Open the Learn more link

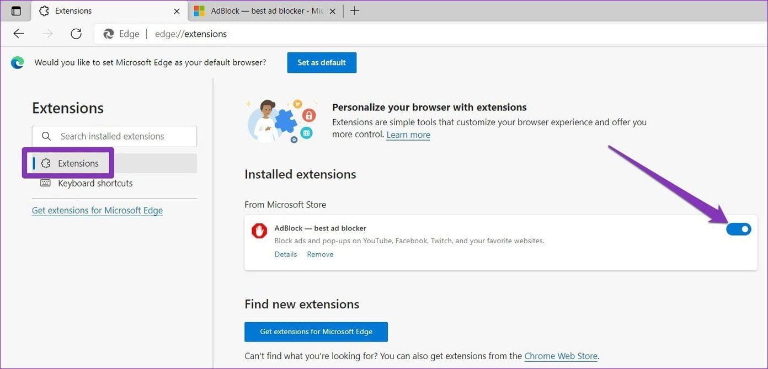coord(408,135)
